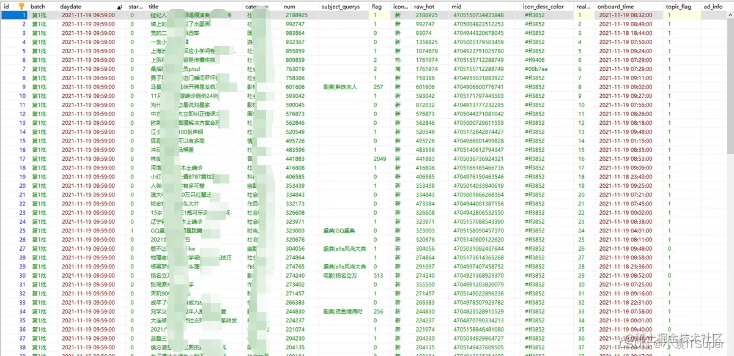Click flag cell 2049
This screenshot has height=356, width=734.
[x=380, y=158]
